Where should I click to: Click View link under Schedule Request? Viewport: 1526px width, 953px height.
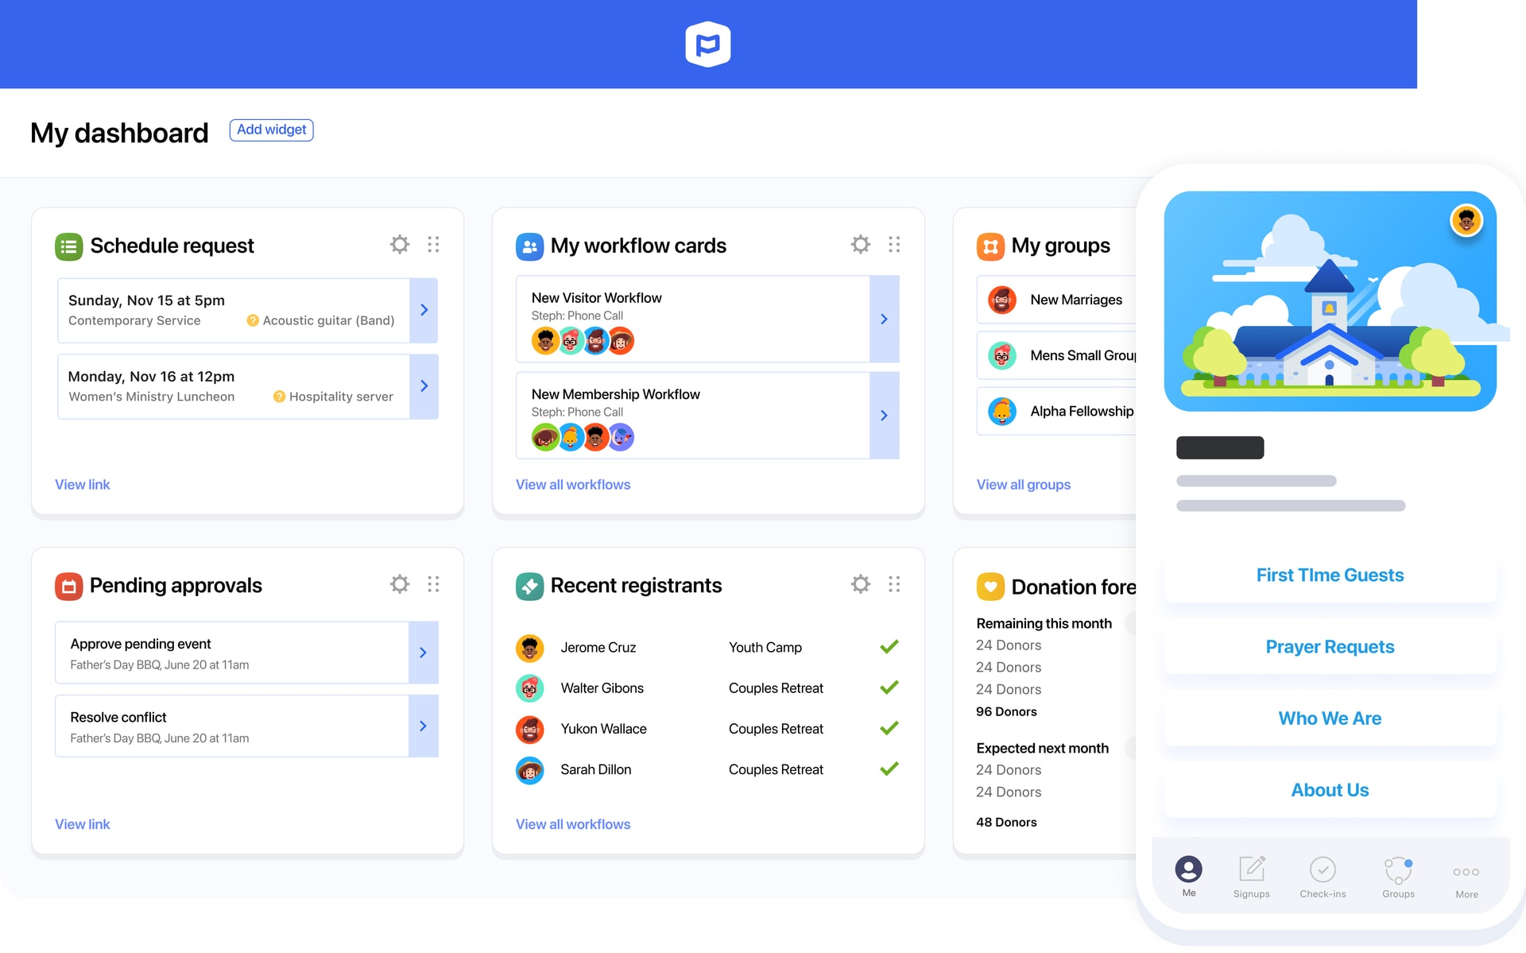coord(83,483)
